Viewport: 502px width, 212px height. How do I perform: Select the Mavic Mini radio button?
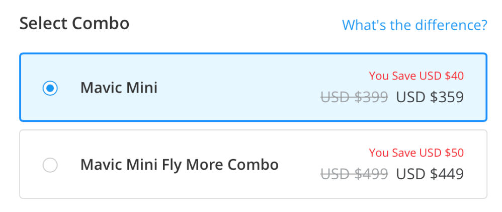(50, 88)
